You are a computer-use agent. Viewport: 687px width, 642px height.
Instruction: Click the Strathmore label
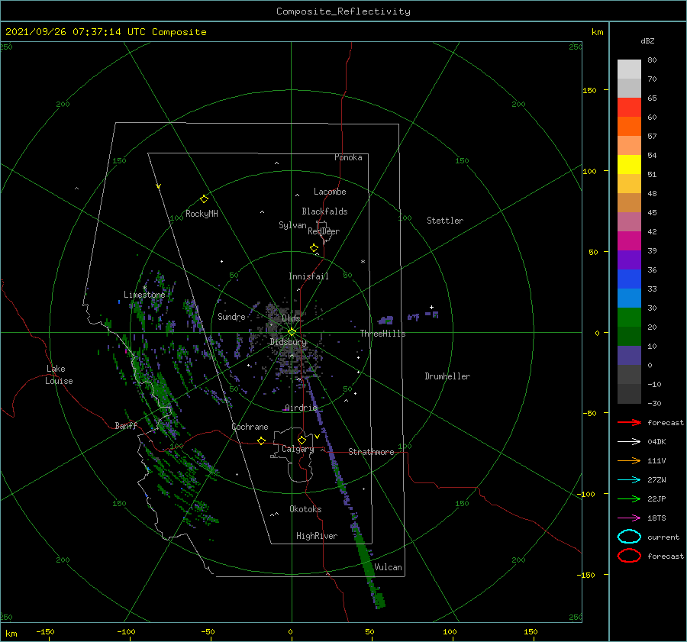[371, 452]
